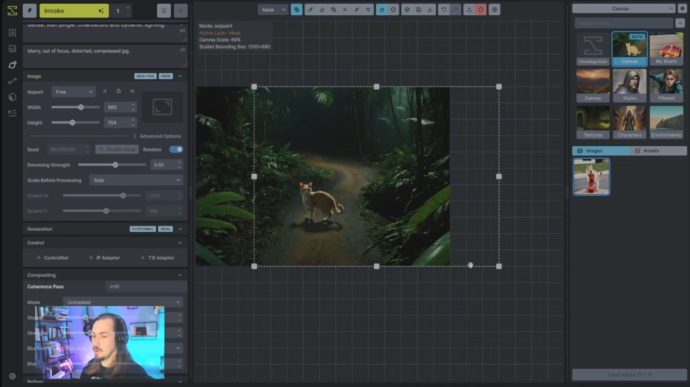Screen dimensions: 690x387
Task: Select the cat on hydrant thumbnail
Action: [591, 177]
